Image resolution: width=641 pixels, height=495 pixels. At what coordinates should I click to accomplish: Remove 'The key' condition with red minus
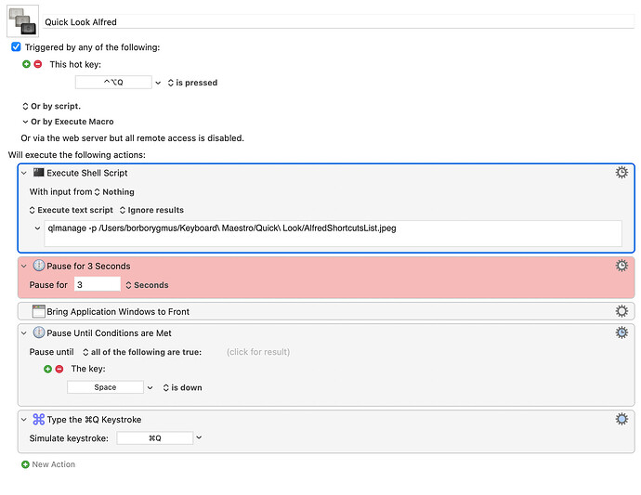tap(59, 369)
